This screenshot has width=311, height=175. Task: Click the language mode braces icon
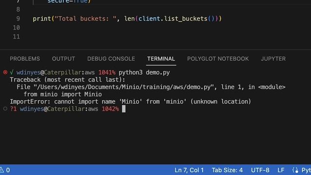click(x=295, y=170)
